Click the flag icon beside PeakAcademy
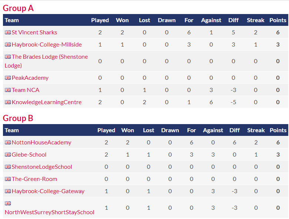The image size is (289, 219). (8, 78)
